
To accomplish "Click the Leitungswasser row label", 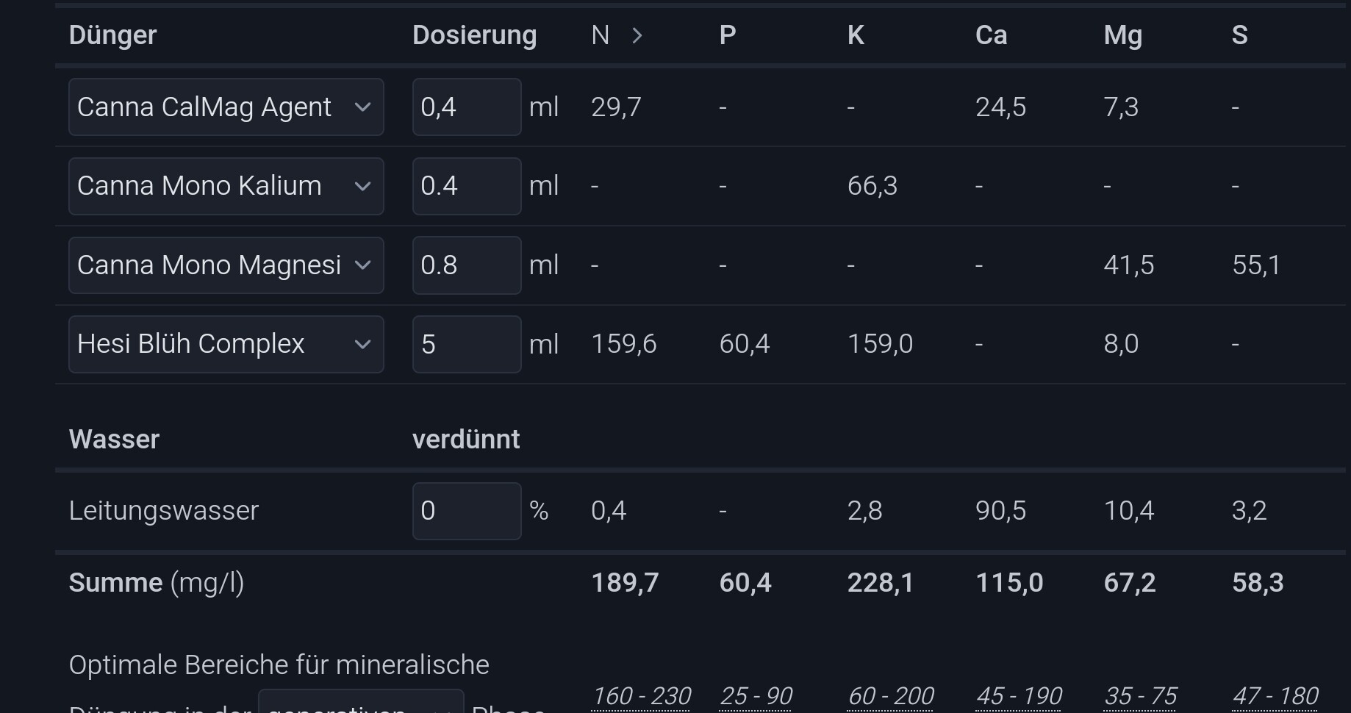I will click(163, 511).
